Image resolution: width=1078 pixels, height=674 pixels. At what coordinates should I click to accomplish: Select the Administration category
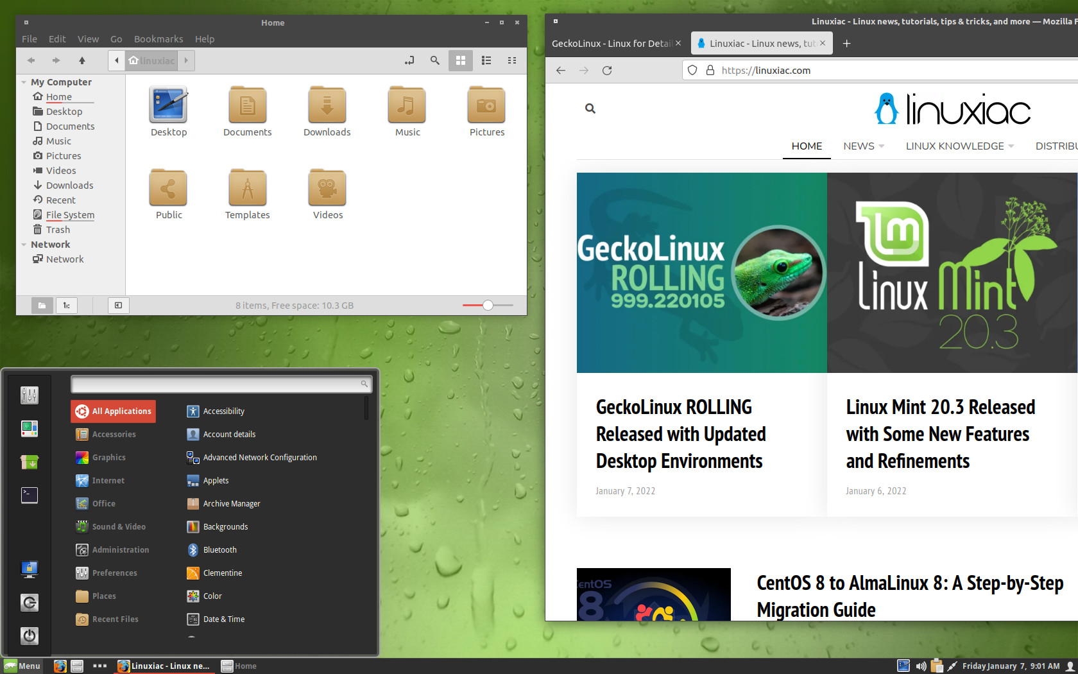(112, 550)
